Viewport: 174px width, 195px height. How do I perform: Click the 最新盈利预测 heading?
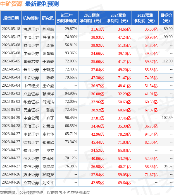[42, 4]
